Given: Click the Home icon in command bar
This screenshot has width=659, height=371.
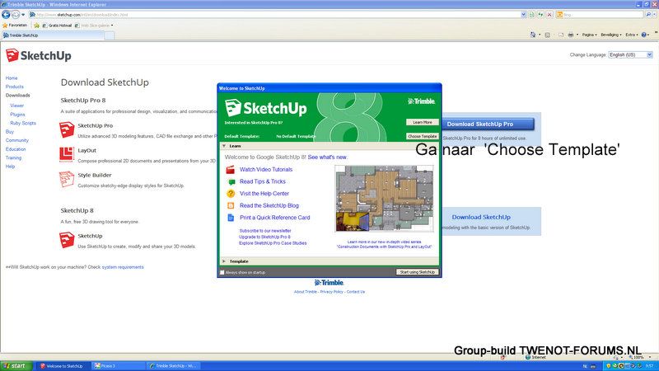Looking at the screenshot, I should [533, 35].
